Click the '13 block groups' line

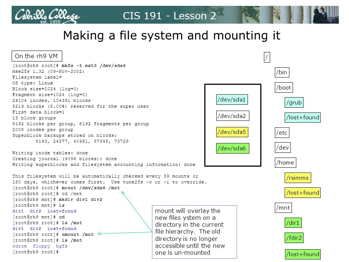(34, 118)
